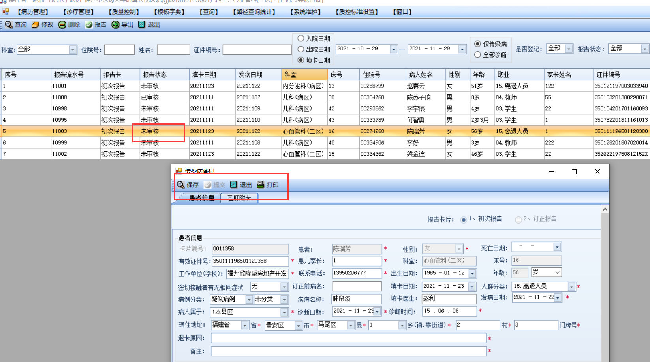
Task: Open the 质量控制 menu
Action: [124, 12]
